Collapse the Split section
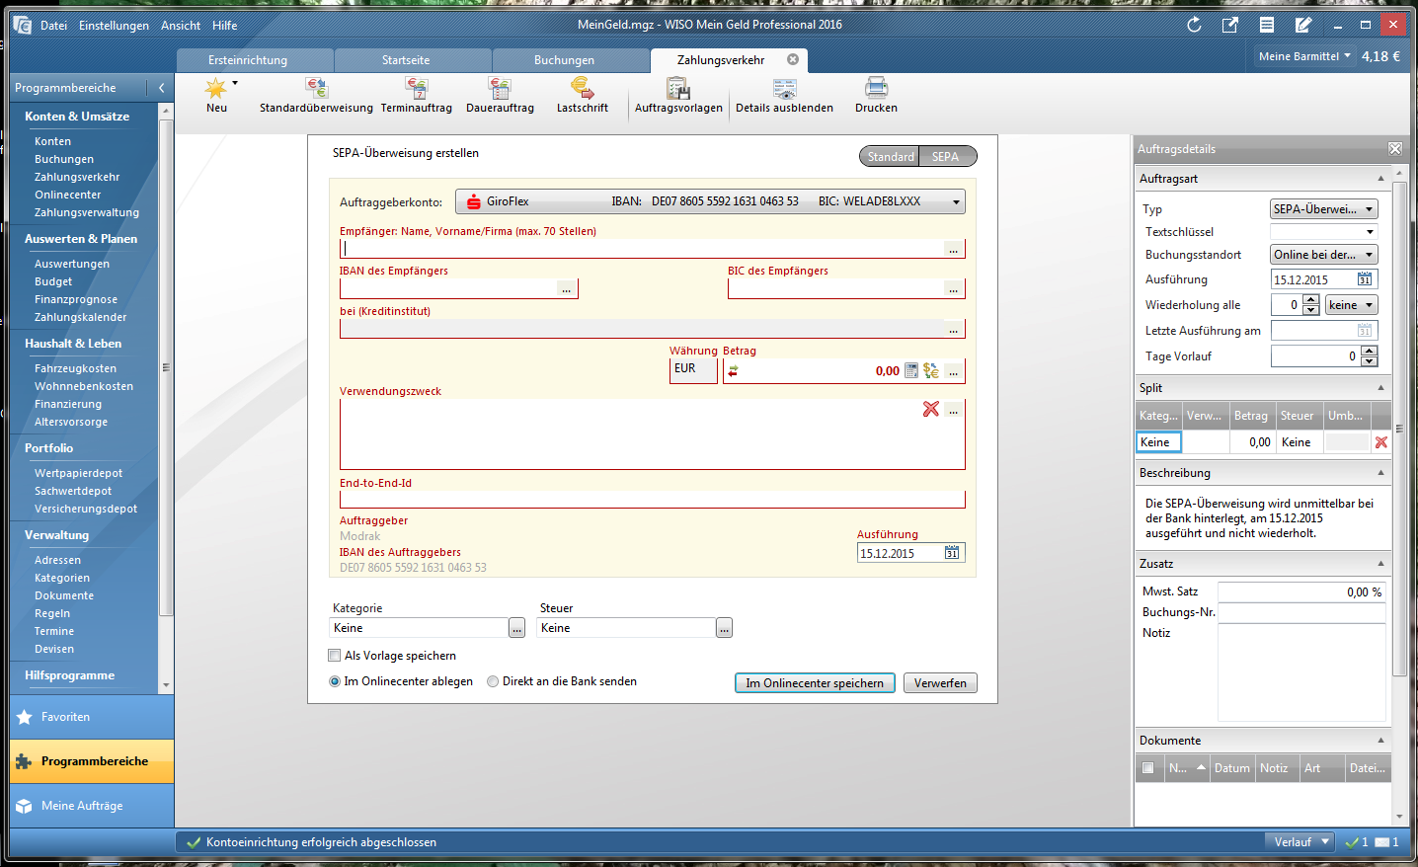The height and width of the screenshot is (867, 1418). point(1380,388)
